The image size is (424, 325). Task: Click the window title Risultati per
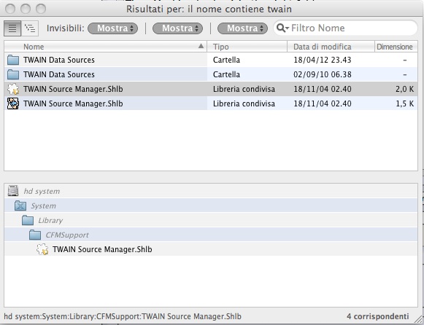click(209, 9)
